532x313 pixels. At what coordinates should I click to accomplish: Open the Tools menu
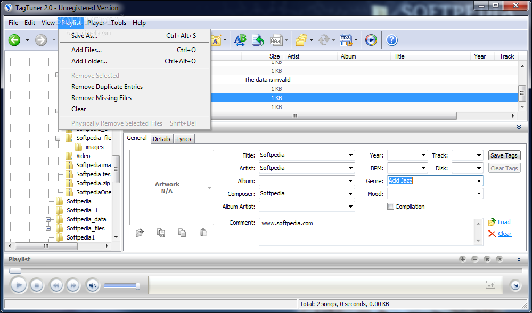(118, 23)
